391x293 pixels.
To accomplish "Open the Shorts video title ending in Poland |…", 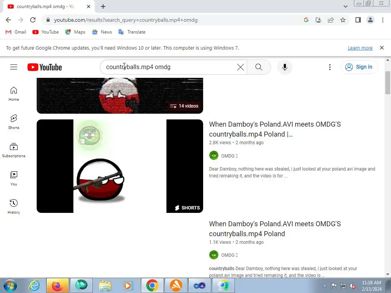I will [x=275, y=129].
